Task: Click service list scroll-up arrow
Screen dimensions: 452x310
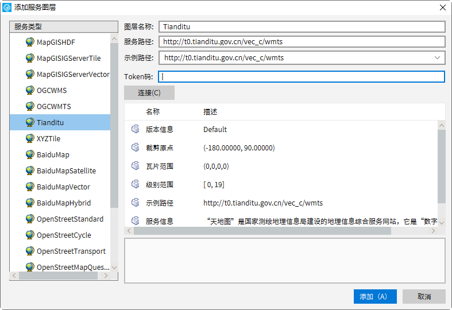Action: (x=114, y=38)
